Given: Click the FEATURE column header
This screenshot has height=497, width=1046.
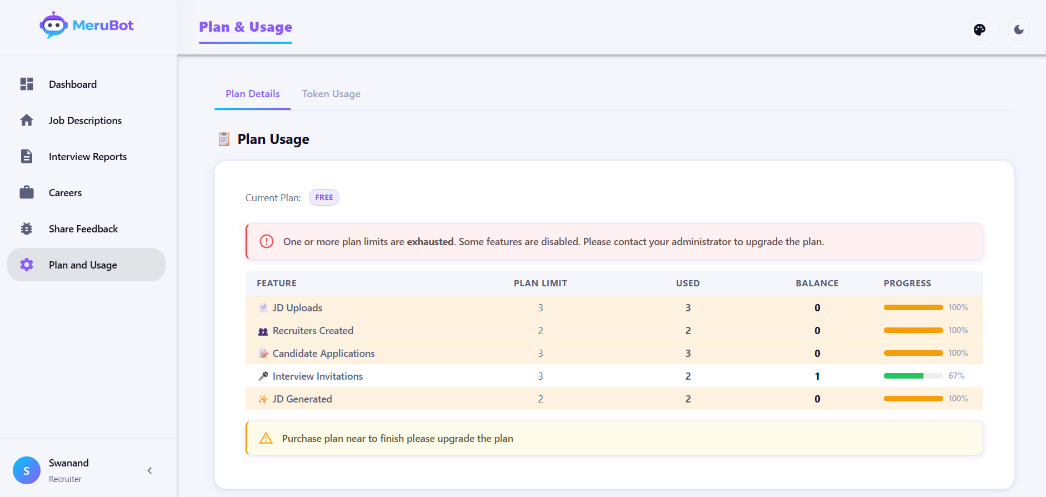Looking at the screenshot, I should click(277, 283).
